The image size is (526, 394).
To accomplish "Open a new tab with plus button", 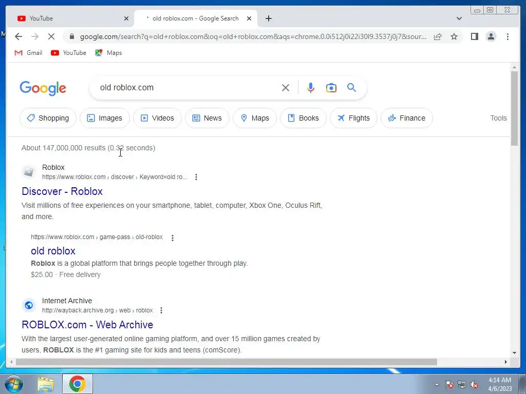I will 268,18.
